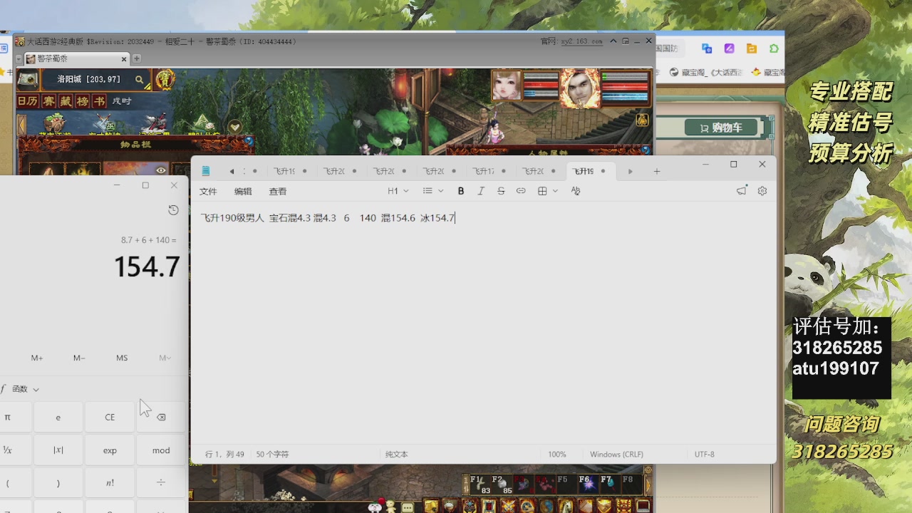Open the browser shopping-cart icon in 购物车 button
The height and width of the screenshot is (513, 912).
point(704,128)
